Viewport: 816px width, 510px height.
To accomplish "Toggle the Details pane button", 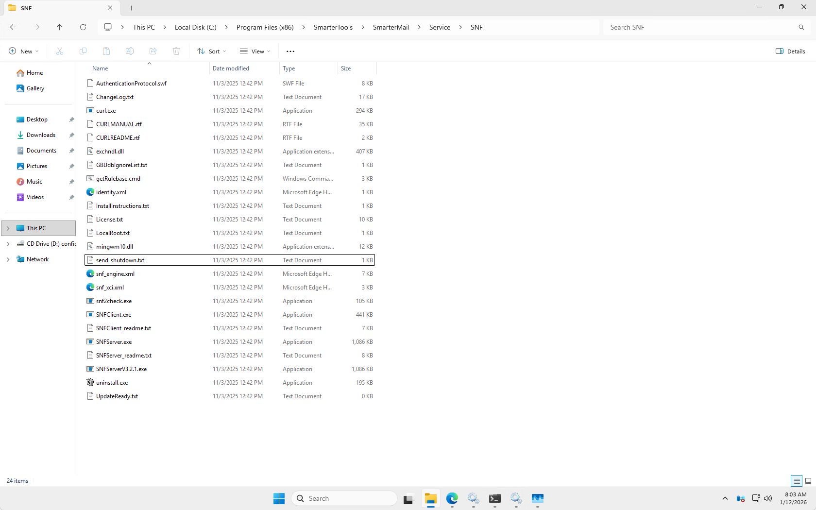I will pos(790,51).
